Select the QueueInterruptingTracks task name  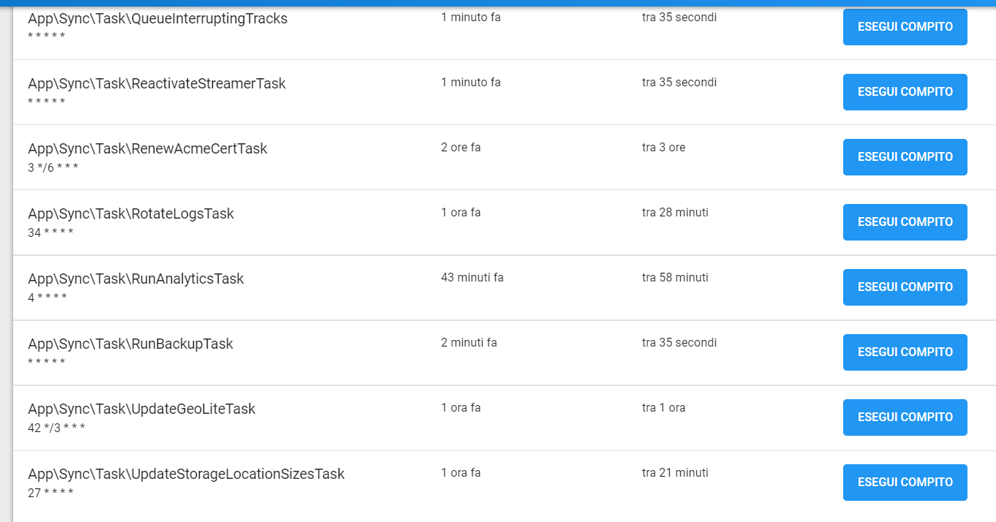(158, 18)
